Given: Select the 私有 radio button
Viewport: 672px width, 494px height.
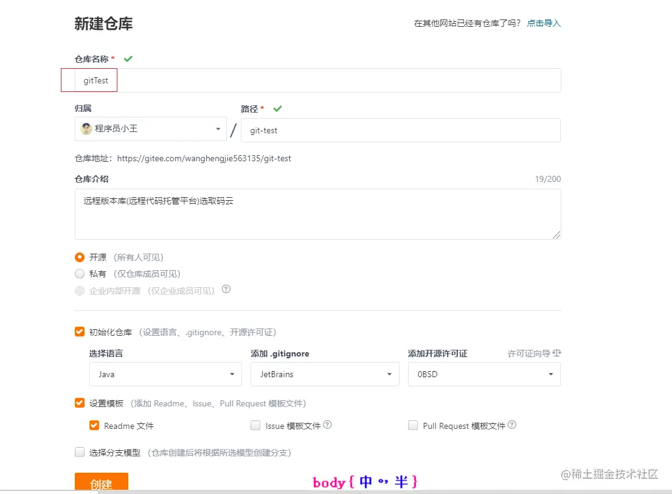Looking at the screenshot, I should 80,274.
